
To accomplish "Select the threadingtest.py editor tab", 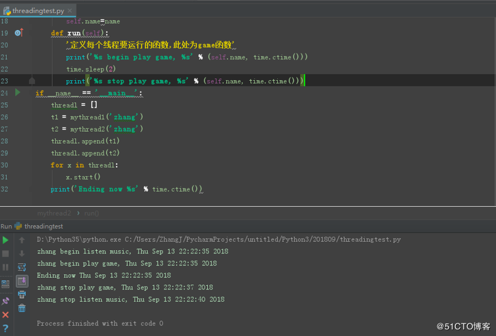I will click(37, 10).
